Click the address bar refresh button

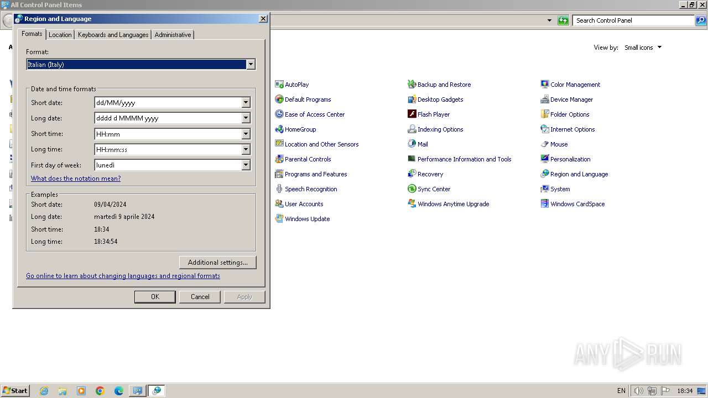[x=563, y=20]
